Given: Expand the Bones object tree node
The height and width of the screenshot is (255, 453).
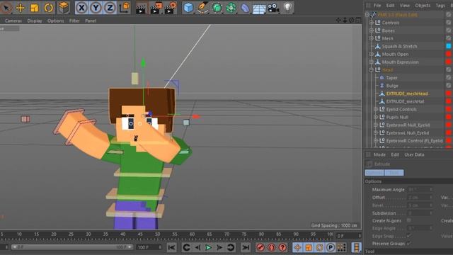Looking at the screenshot, I should [x=372, y=30].
